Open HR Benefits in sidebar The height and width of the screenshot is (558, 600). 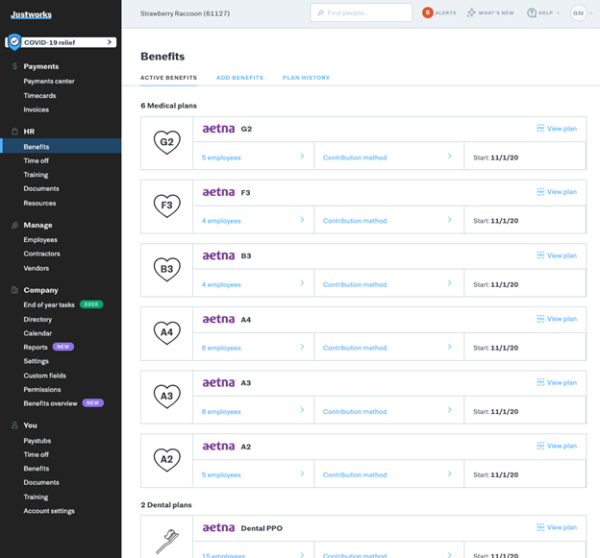(x=61, y=147)
